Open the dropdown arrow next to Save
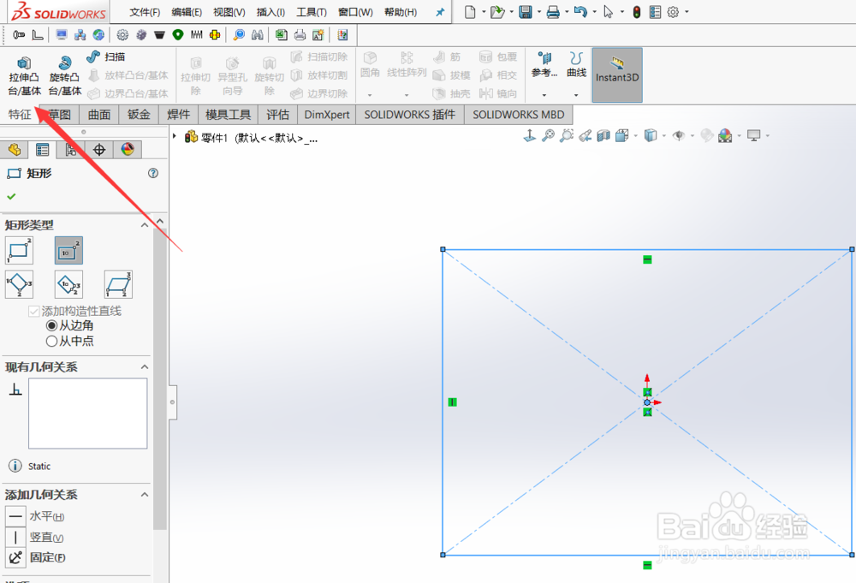The image size is (856, 583). pyautogui.click(x=538, y=12)
